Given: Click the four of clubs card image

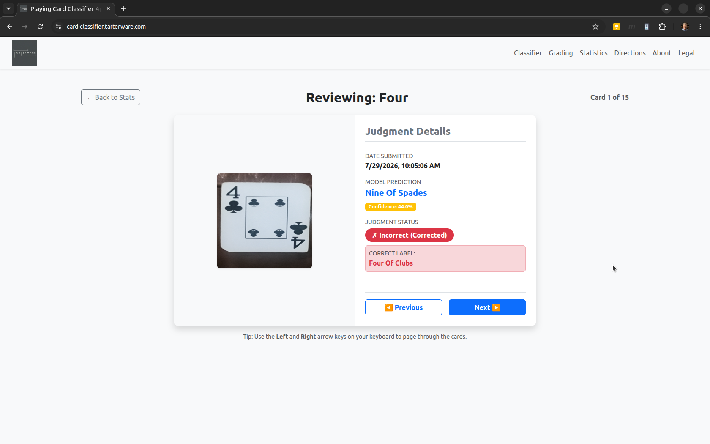Looking at the screenshot, I should pos(265,221).
